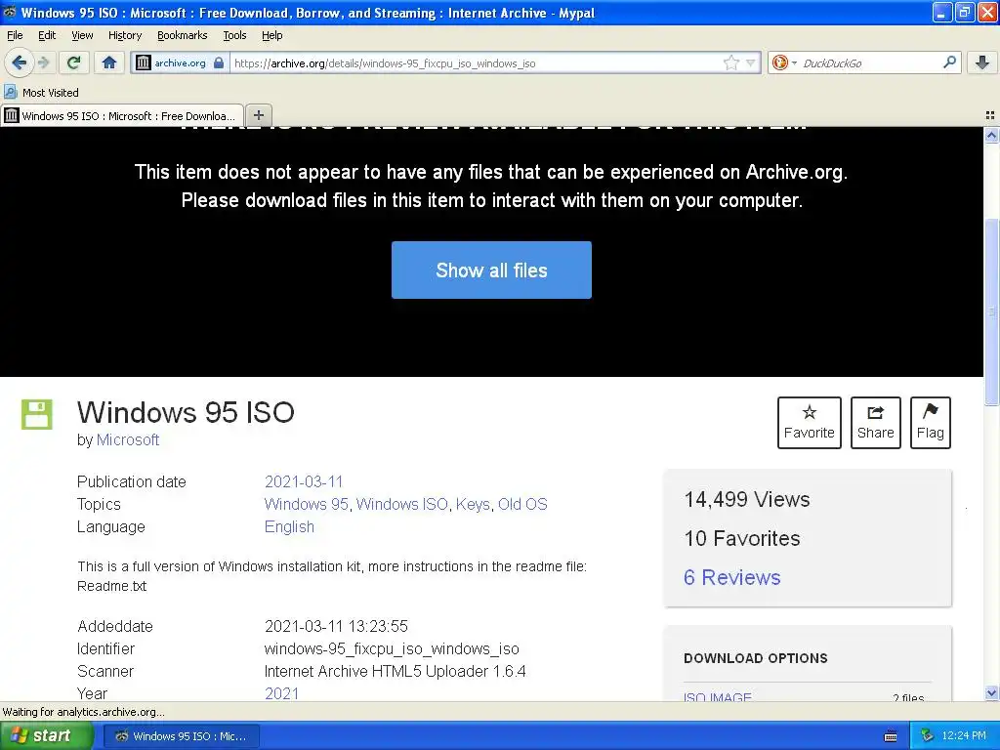Add item to favorites with Favorite button

[x=809, y=422]
